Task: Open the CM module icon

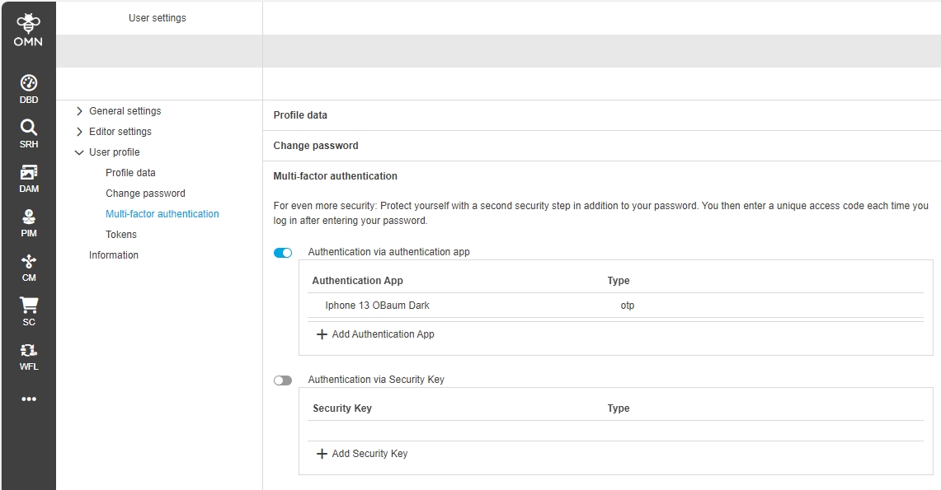Action: (x=29, y=265)
